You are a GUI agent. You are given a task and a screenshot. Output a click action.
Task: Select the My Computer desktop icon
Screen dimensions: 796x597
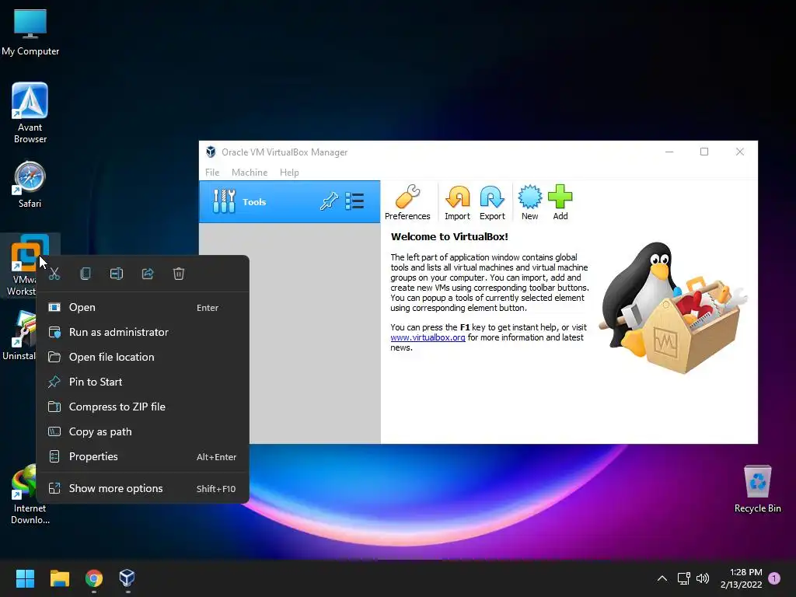(x=30, y=33)
